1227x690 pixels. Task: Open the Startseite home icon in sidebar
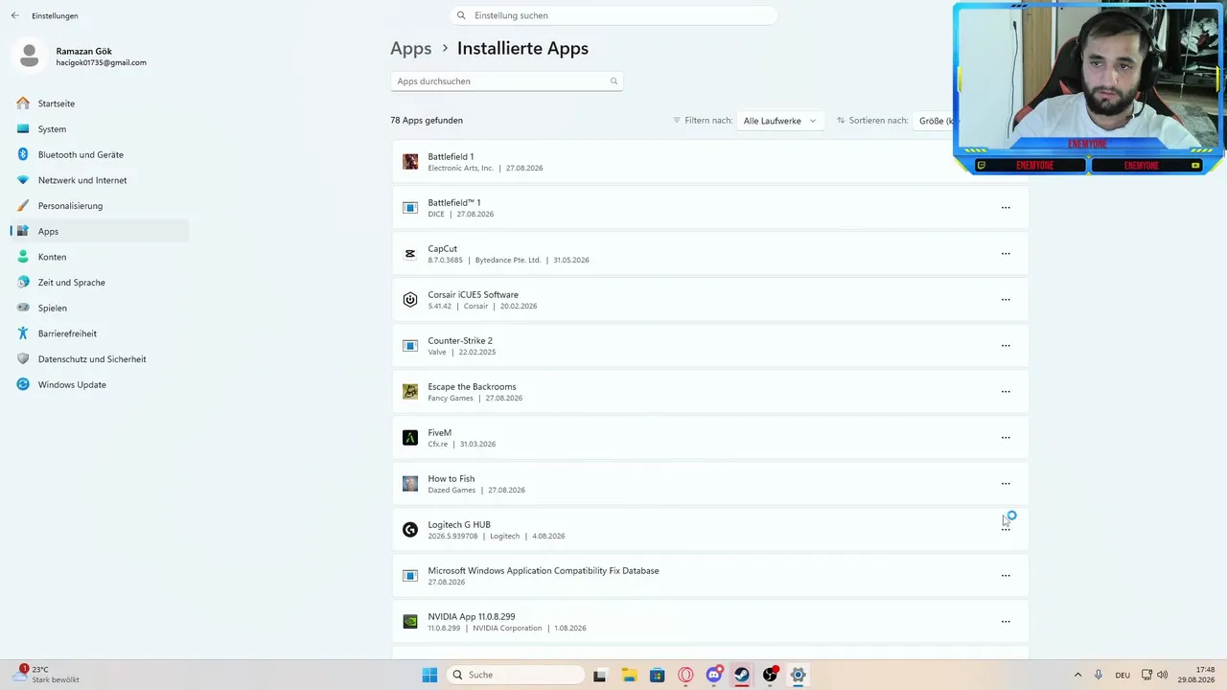coord(23,103)
